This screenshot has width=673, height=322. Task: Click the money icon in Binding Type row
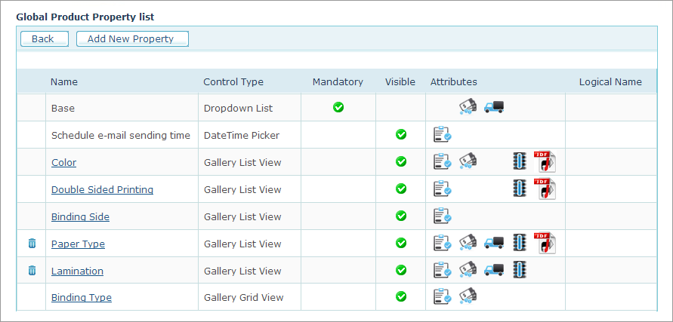(468, 297)
